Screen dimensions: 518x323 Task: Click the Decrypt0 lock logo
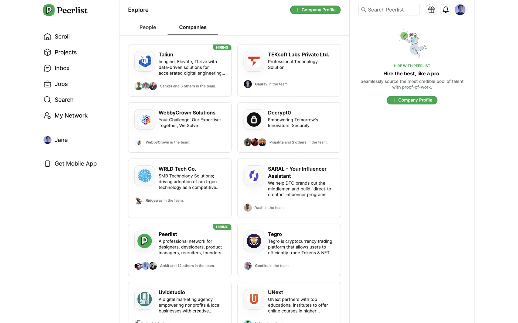(254, 120)
